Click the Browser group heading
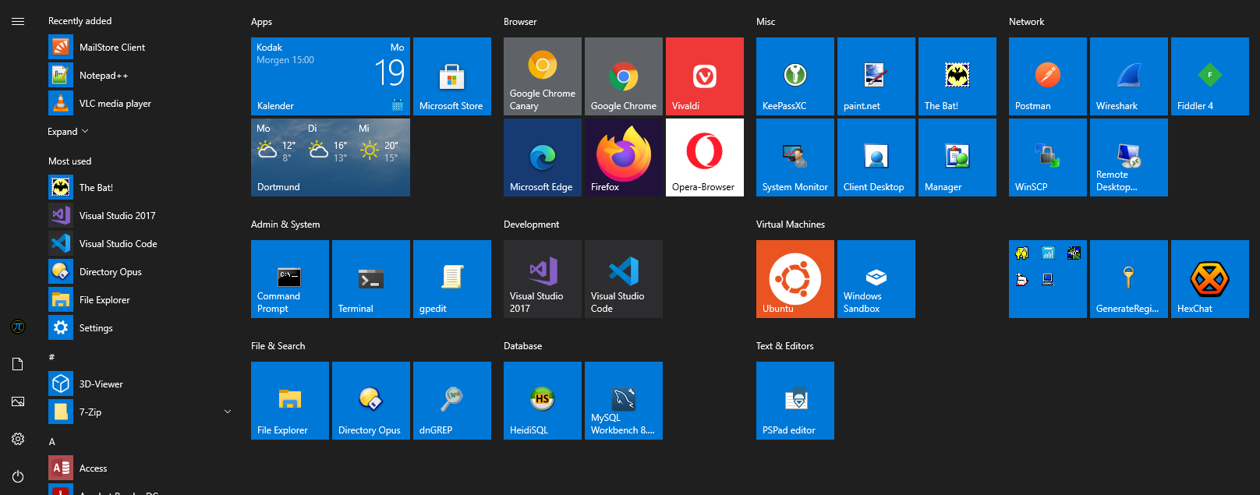The width and height of the screenshot is (1260, 495). point(520,22)
